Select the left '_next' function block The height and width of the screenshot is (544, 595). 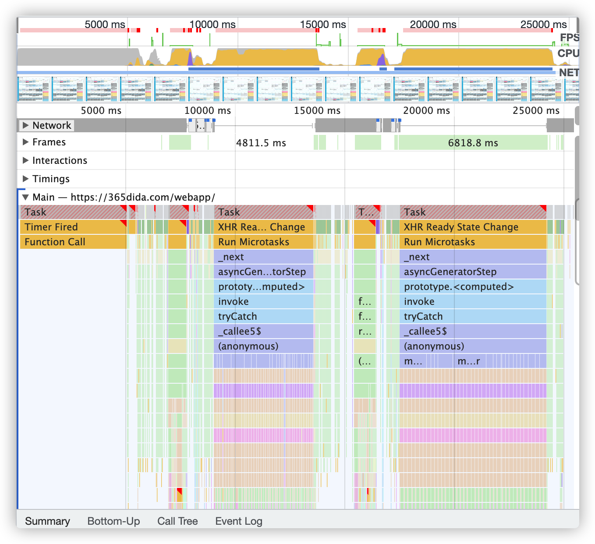tap(264, 257)
